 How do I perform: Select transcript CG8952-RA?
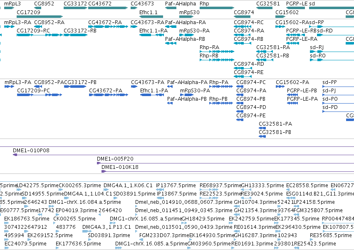click(x=49, y=22)
